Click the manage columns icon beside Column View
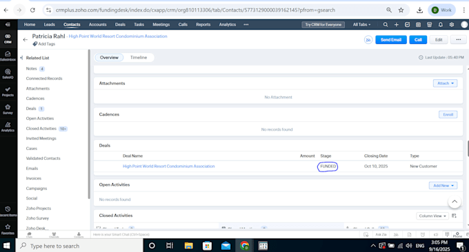The height and width of the screenshot is (252, 469). tap(454, 216)
